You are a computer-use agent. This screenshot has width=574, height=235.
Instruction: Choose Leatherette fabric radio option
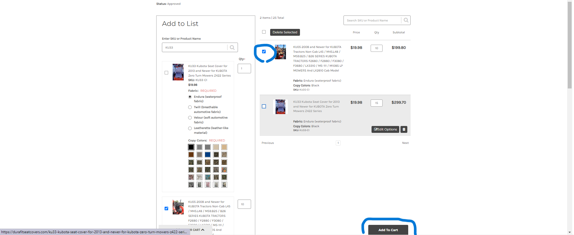(190, 128)
